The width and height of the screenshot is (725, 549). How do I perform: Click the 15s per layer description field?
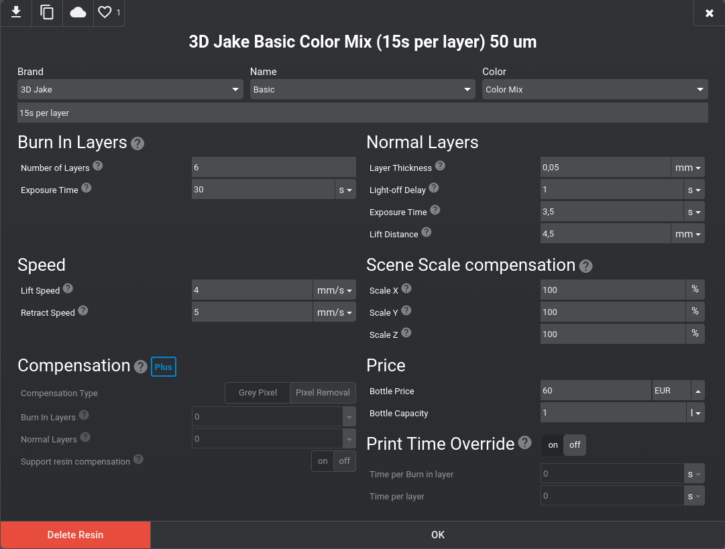[x=362, y=113]
